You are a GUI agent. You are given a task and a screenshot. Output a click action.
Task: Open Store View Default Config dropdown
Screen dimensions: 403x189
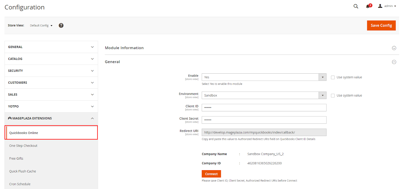[x=41, y=26]
